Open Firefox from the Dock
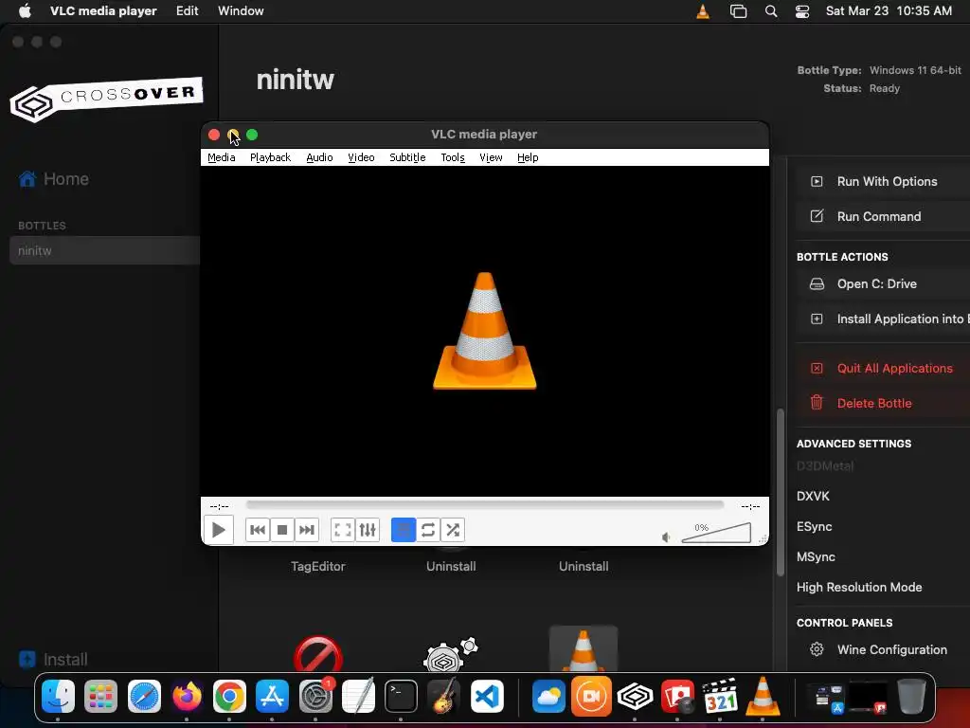 pos(187,696)
